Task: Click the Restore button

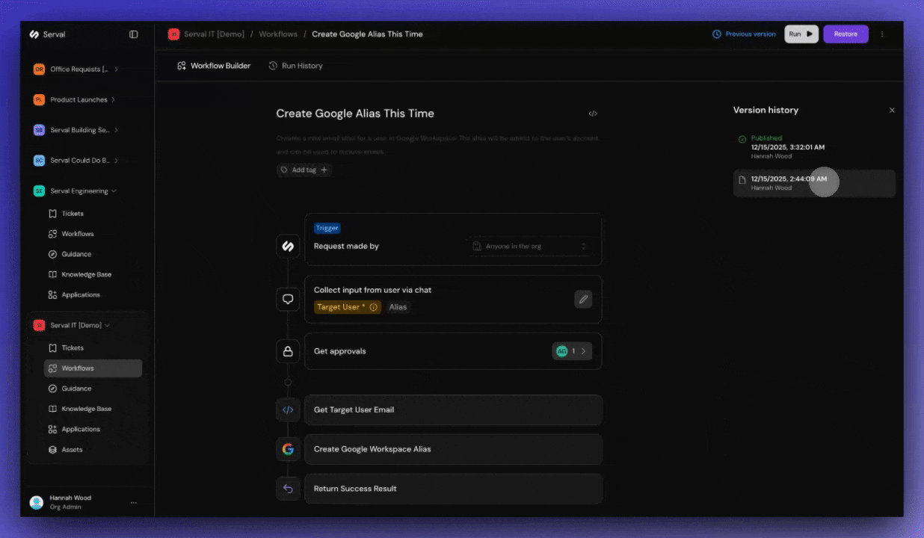Action: (x=846, y=34)
